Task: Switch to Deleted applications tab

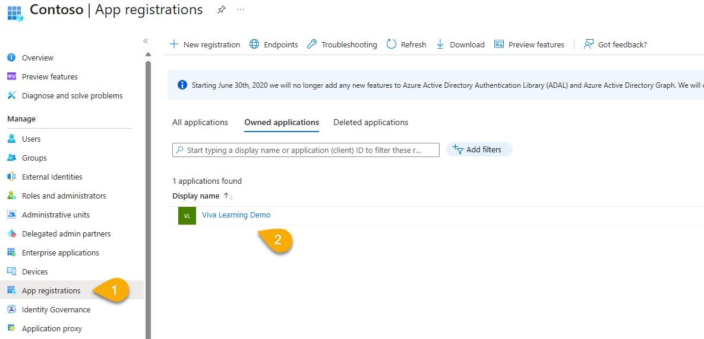Action: (371, 122)
